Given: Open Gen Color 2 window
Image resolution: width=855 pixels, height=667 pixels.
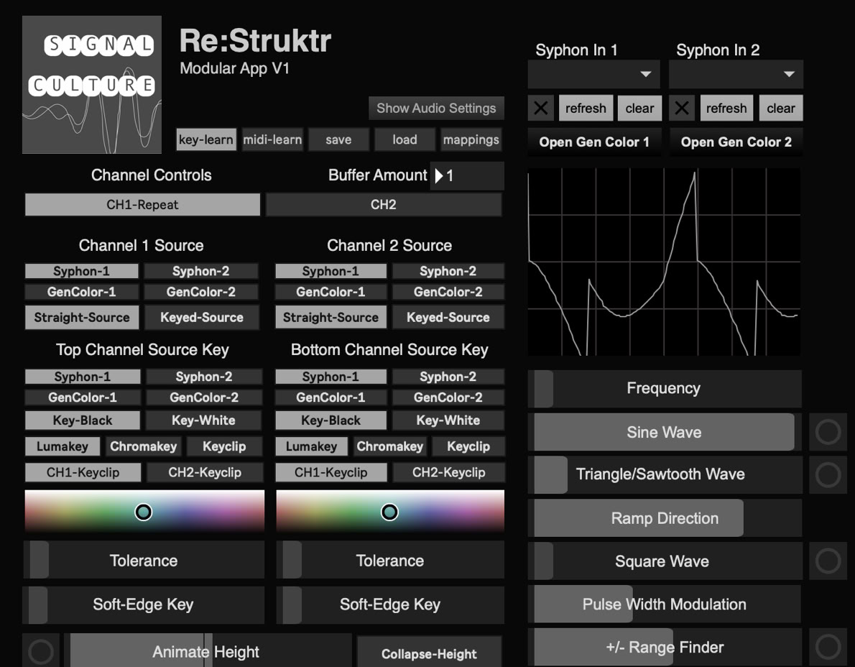Looking at the screenshot, I should pyautogui.click(x=736, y=142).
